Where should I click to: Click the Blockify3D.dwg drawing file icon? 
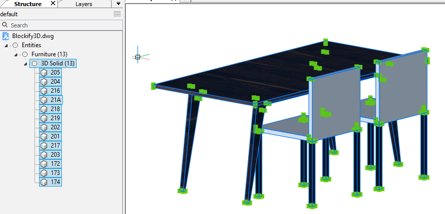point(6,36)
